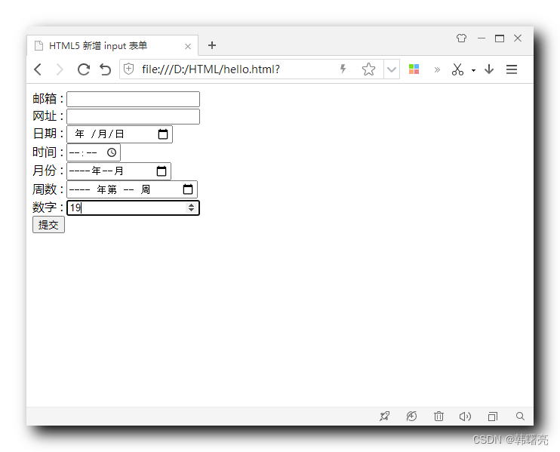Click the rocket accelerator icon in status bar
Viewport: 560px width, 452px height.
tap(385, 416)
